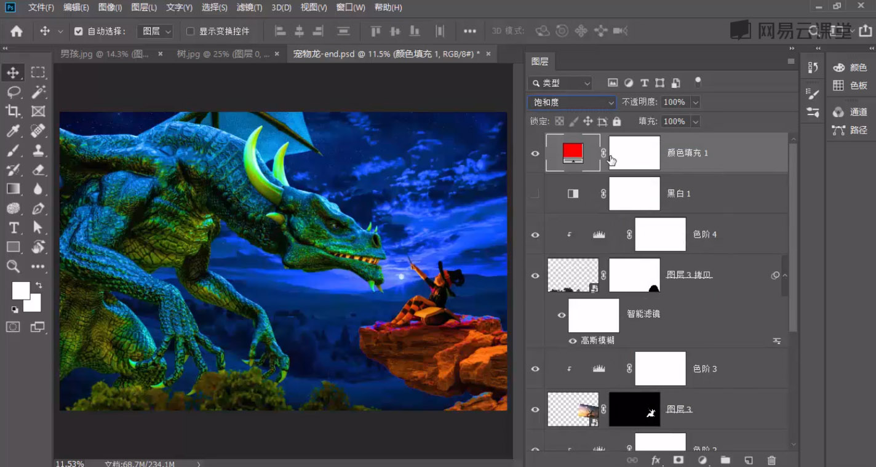Hide the 颜色填充 1 layer
Image resolution: width=876 pixels, height=467 pixels.
pos(535,153)
